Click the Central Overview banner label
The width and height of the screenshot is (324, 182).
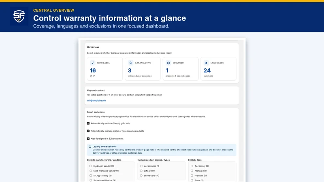[54, 11]
